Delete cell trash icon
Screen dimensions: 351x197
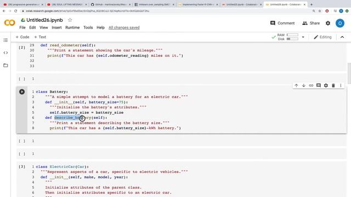click(333, 85)
